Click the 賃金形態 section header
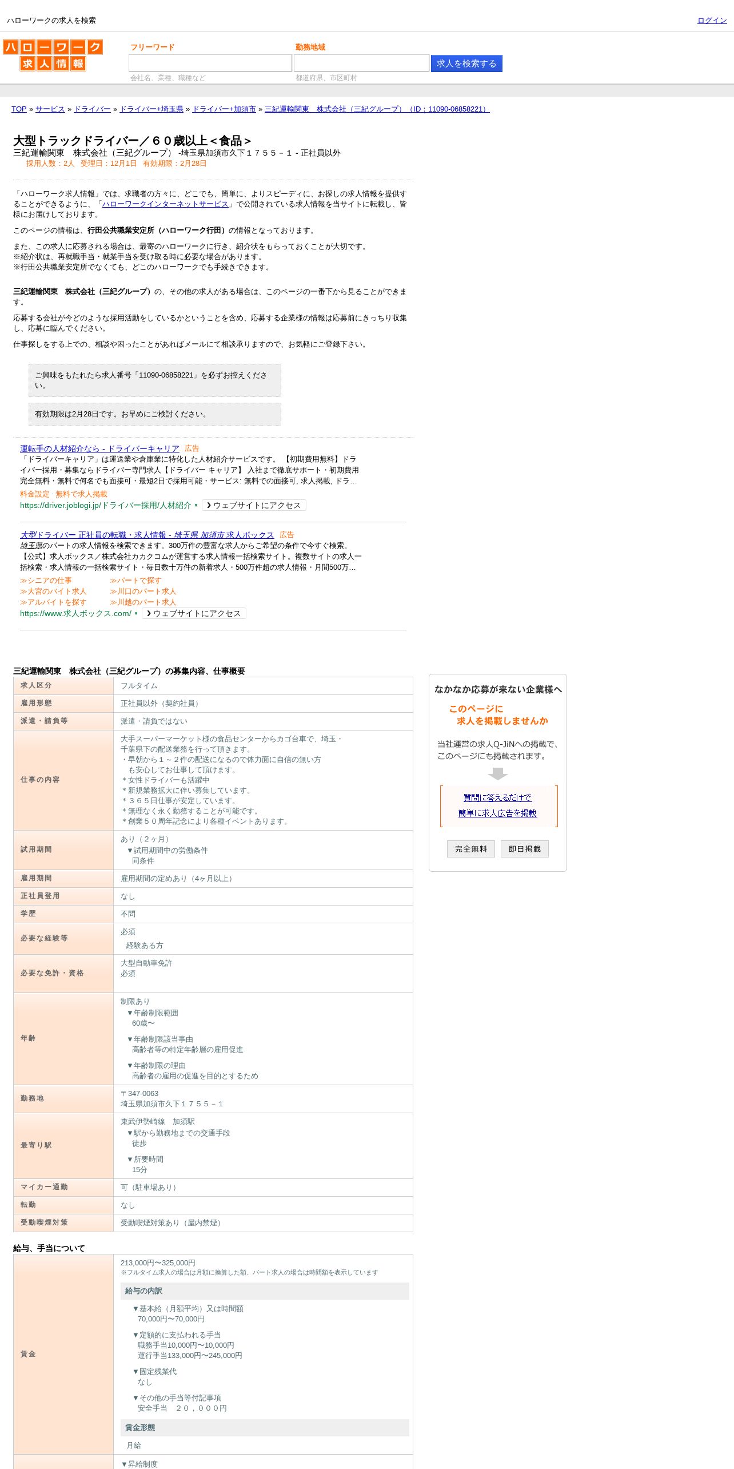The image size is (734, 1469). pos(265,1428)
